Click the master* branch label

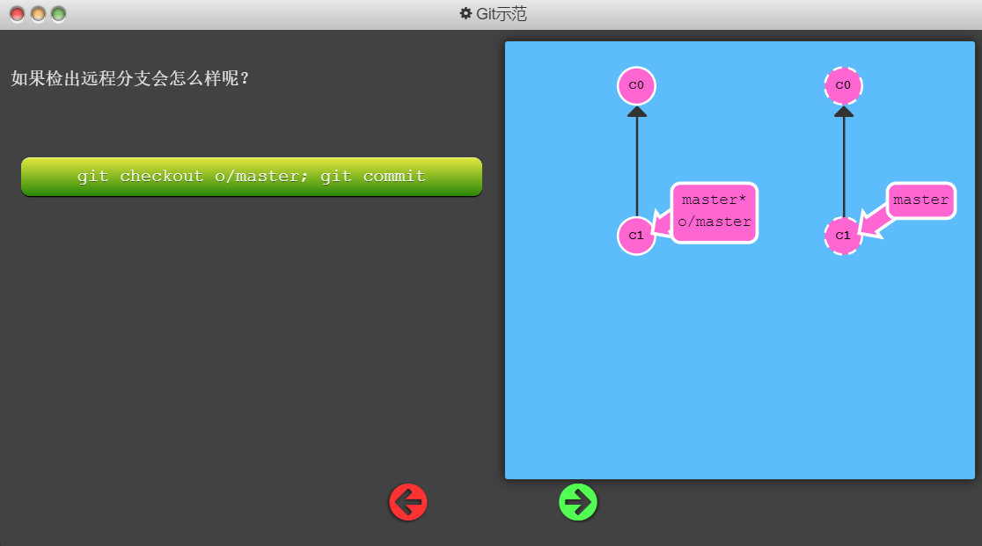[x=714, y=200]
